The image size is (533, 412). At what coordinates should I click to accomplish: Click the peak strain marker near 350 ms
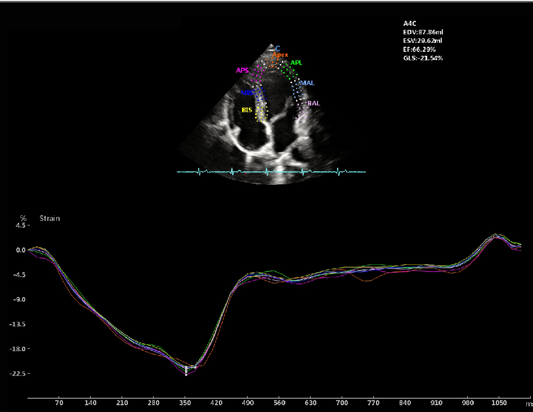(x=186, y=370)
